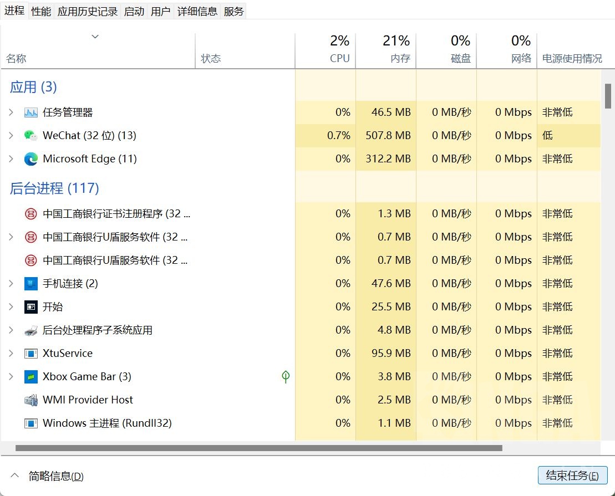
Task: Click 任务管理器's 46.5 MB memory value
Action: 391,113
